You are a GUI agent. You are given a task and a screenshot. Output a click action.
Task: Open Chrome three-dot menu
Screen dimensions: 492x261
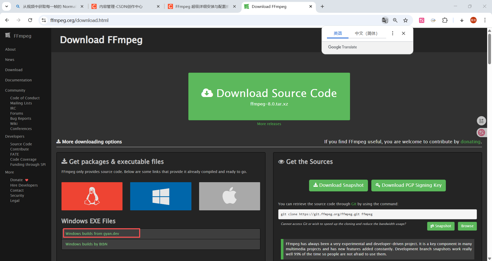coord(485,20)
